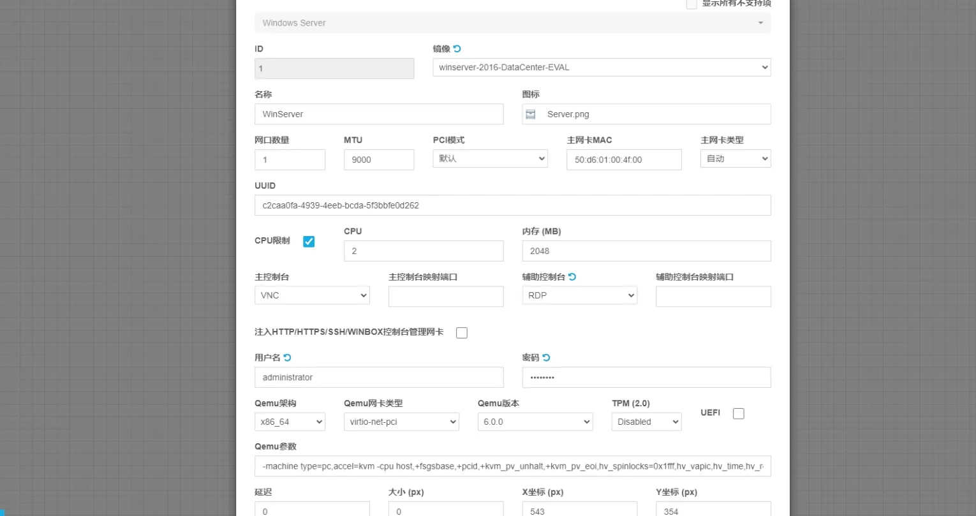Viewport: 976px width, 516px height.
Task: Click the 主网卡MAC address field
Action: [x=623, y=159]
